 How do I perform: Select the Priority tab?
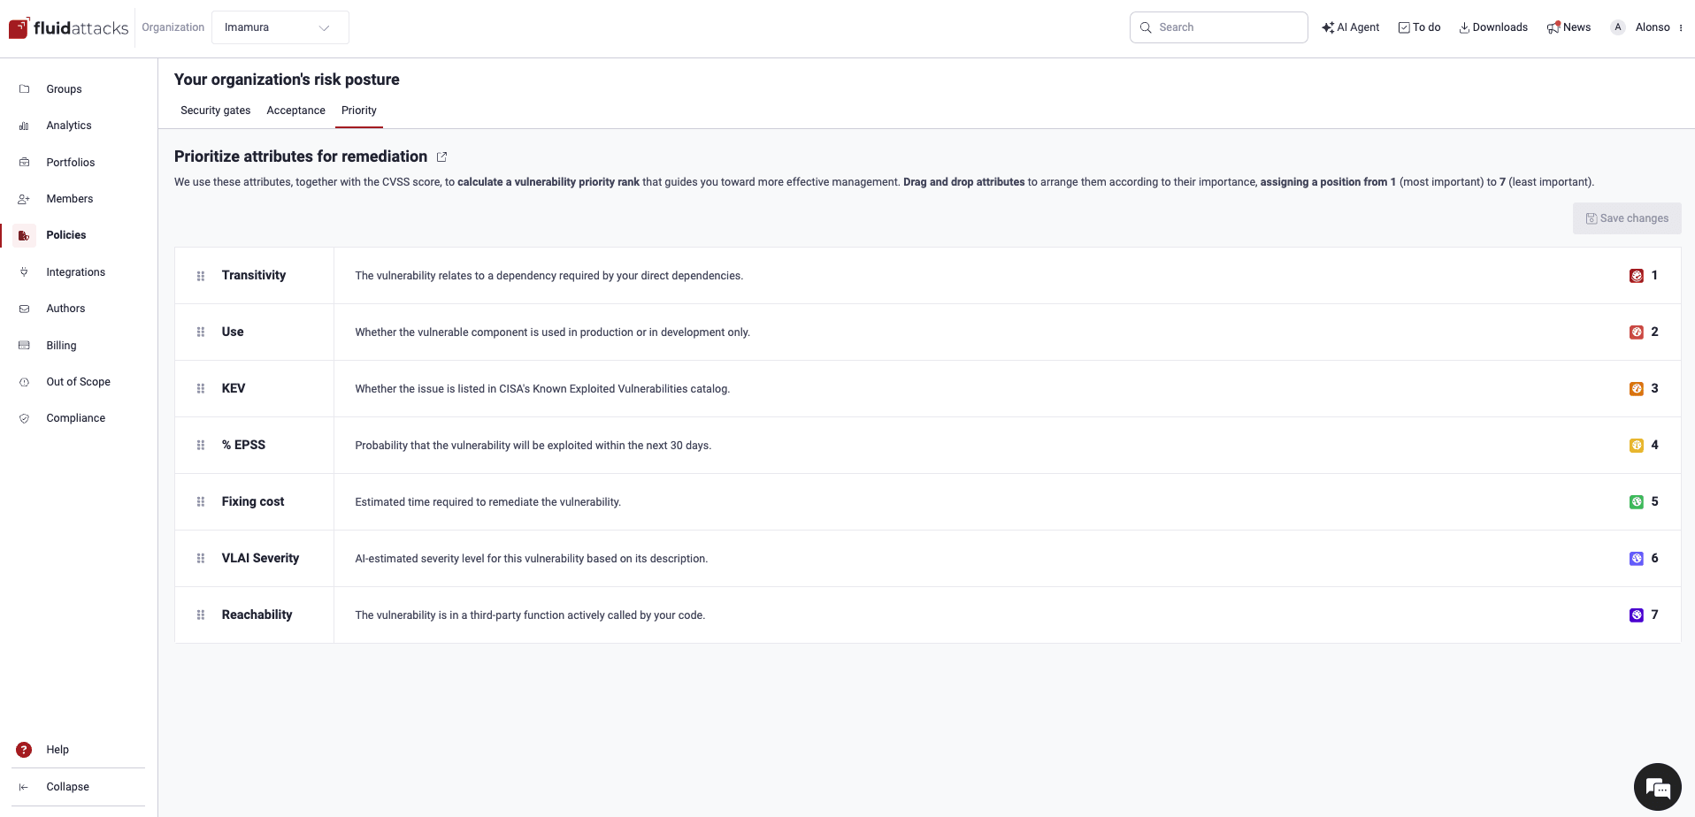(359, 111)
